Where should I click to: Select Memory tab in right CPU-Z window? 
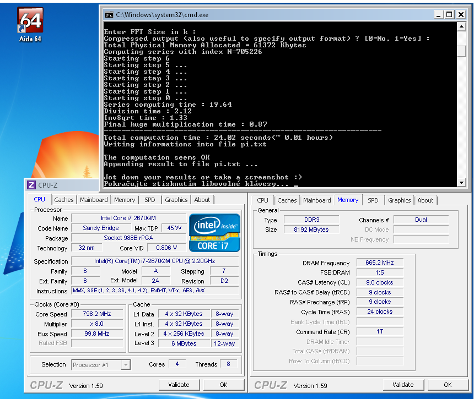[348, 200]
